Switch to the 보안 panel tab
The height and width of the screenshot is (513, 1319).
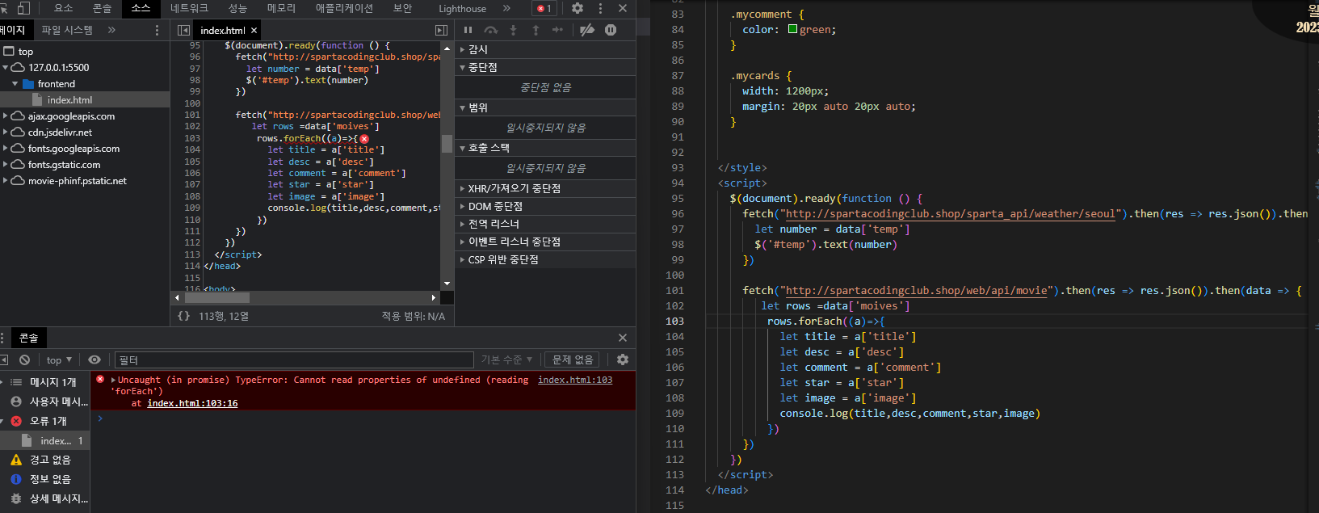point(402,8)
